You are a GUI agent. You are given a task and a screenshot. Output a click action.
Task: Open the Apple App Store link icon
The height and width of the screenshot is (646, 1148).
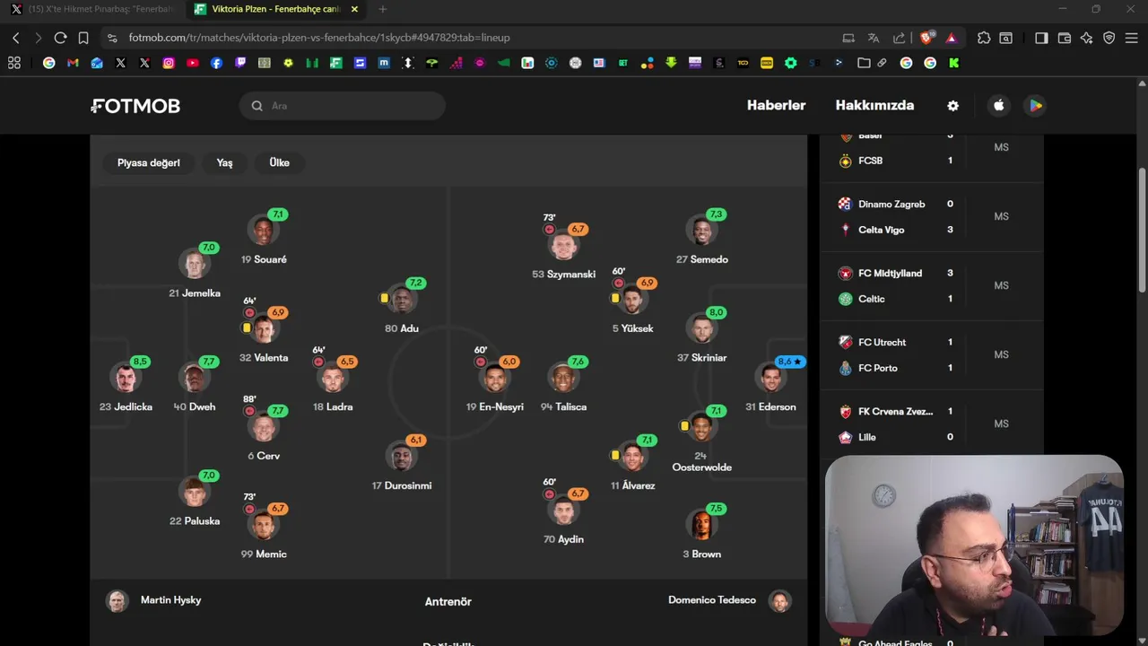[x=999, y=106]
